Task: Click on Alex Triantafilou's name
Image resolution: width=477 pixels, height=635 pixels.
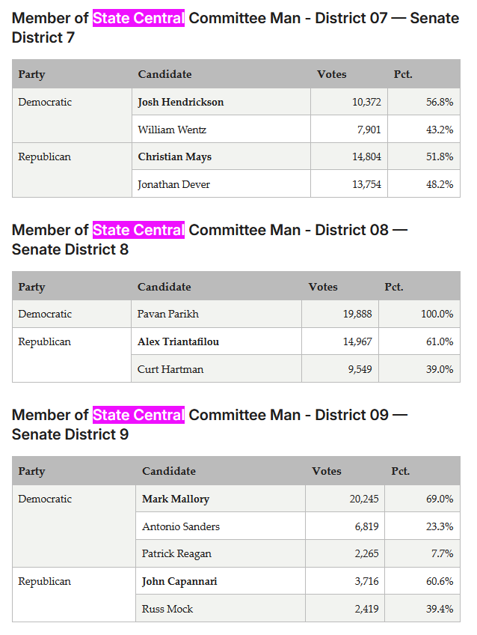Action: click(178, 341)
